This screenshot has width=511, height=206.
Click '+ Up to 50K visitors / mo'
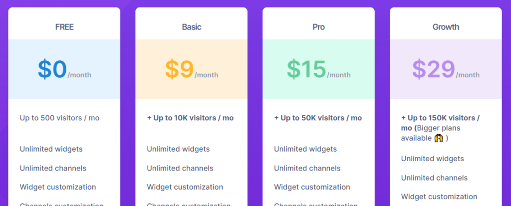(318, 118)
